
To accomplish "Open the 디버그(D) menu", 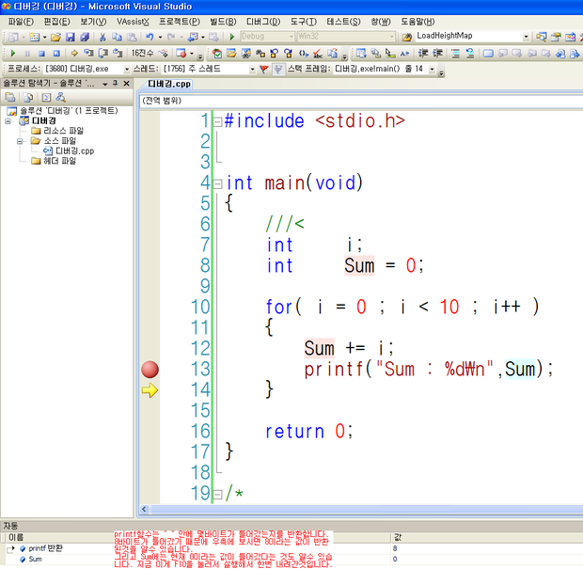I will [263, 22].
